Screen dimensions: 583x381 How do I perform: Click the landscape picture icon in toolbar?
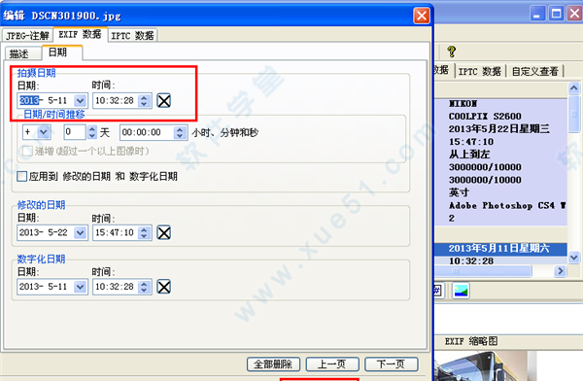coord(461,291)
